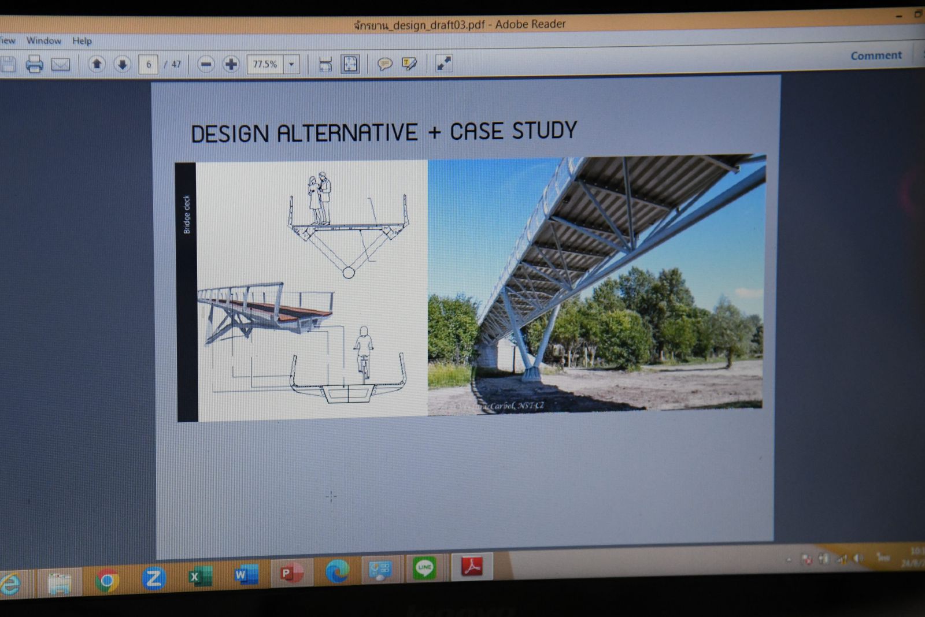Add a sticky note comment
The width and height of the screenshot is (925, 617).
tap(384, 64)
